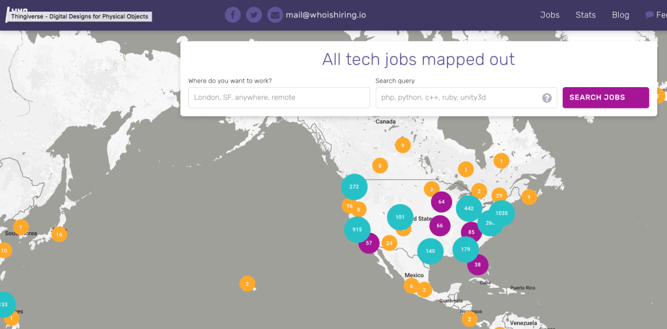Go to the Stats page
The image size is (667, 329).
(586, 15)
